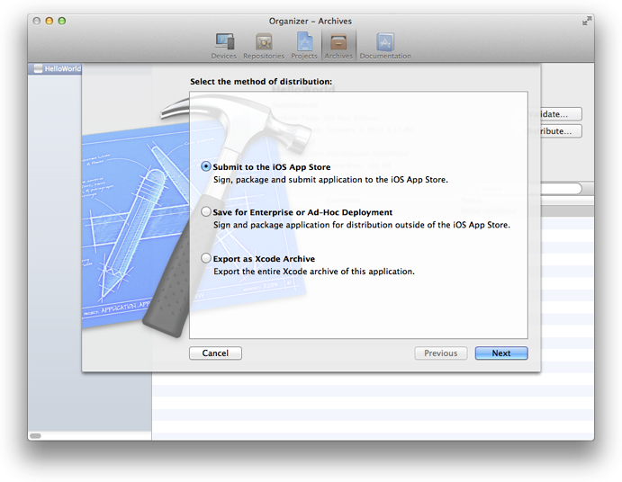Click the sidebar horizontal scrollbar handle
The image size is (622, 482).
pyautogui.click(x=36, y=435)
